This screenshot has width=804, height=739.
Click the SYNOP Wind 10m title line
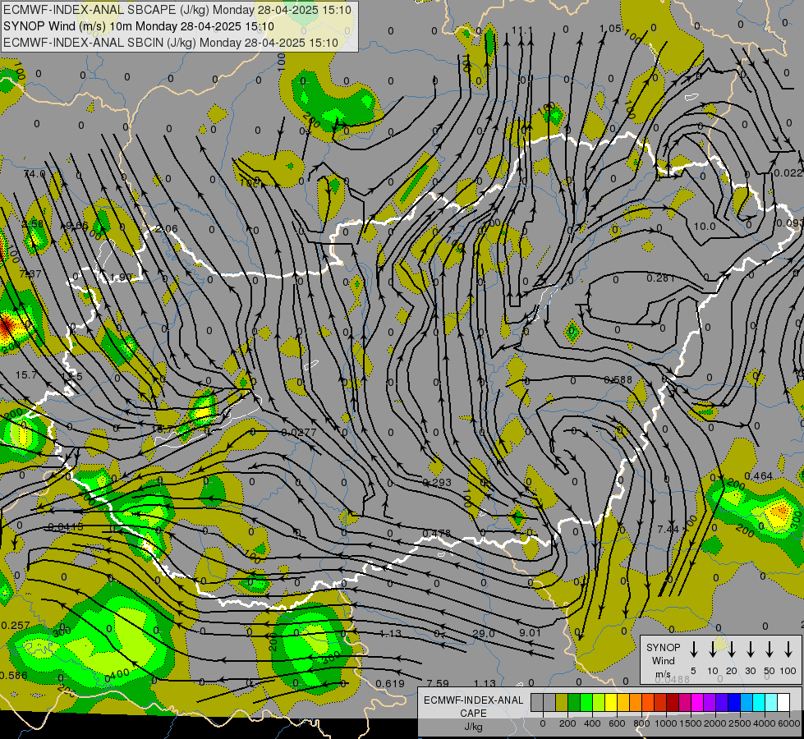coord(139,26)
